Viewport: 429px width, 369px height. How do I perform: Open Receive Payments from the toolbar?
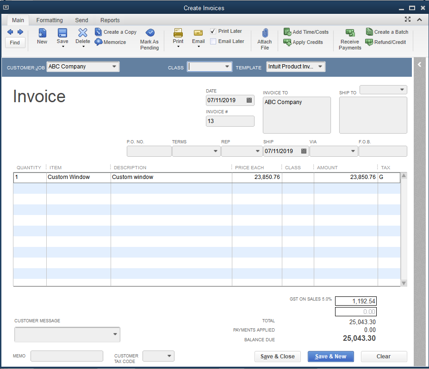(x=349, y=38)
